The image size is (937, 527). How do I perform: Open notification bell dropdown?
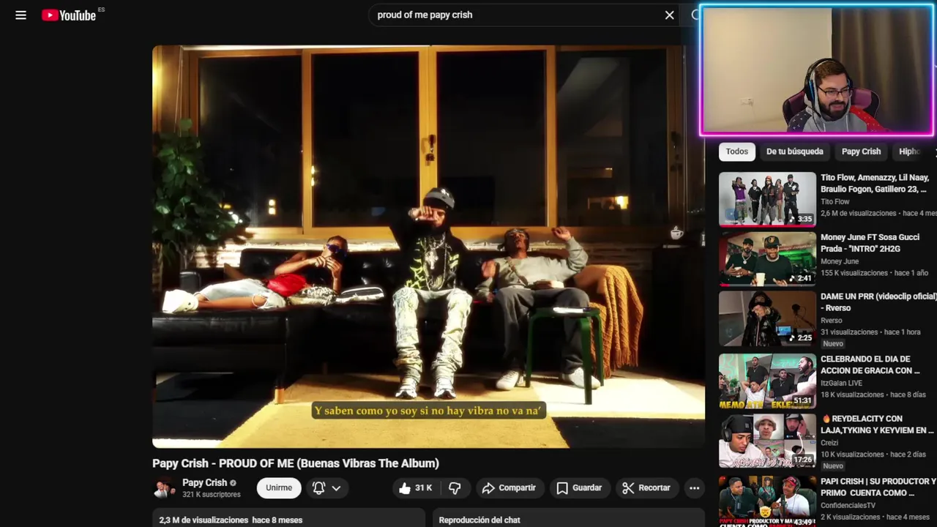coord(326,488)
